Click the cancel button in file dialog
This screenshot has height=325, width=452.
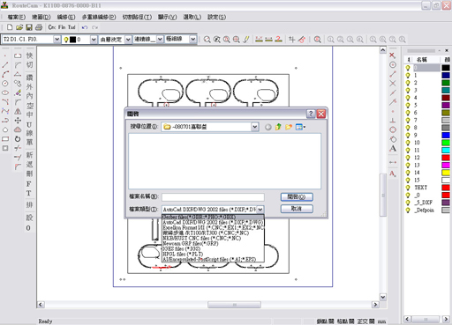[297, 209]
